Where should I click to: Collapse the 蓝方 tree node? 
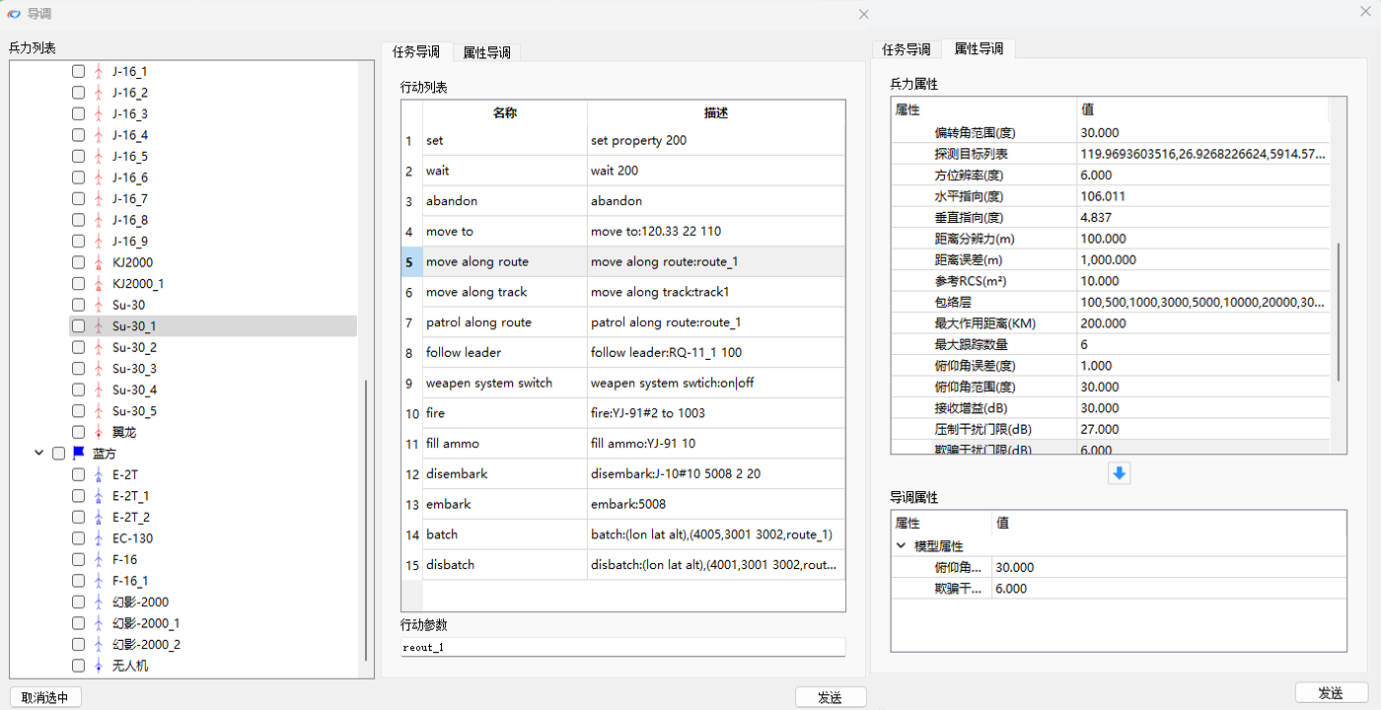pyautogui.click(x=38, y=454)
